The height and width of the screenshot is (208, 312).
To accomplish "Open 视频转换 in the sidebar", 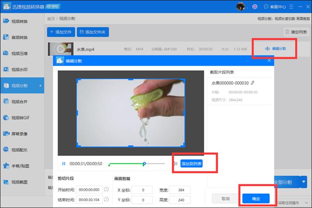I will 22,21.
